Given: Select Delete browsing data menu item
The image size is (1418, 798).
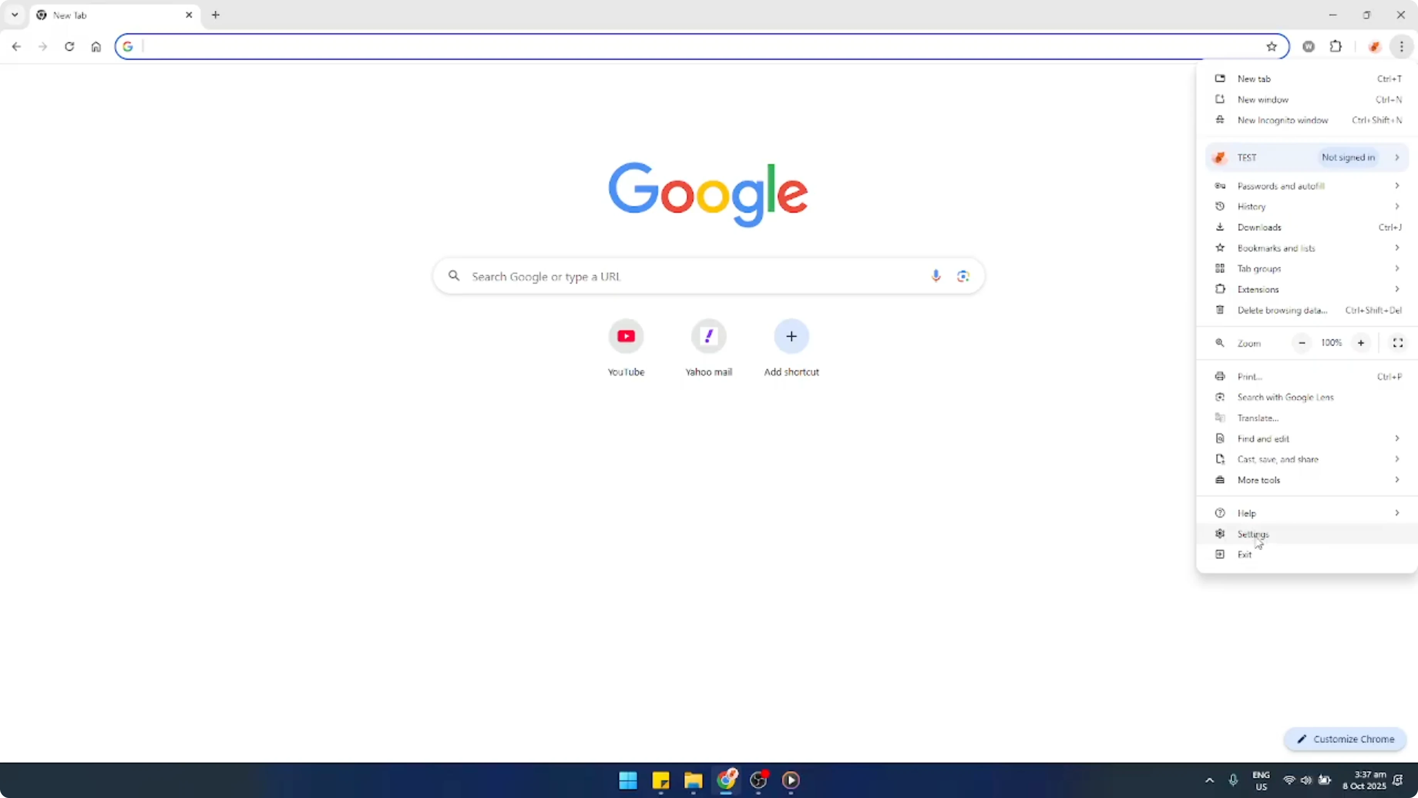Looking at the screenshot, I should pyautogui.click(x=1307, y=310).
